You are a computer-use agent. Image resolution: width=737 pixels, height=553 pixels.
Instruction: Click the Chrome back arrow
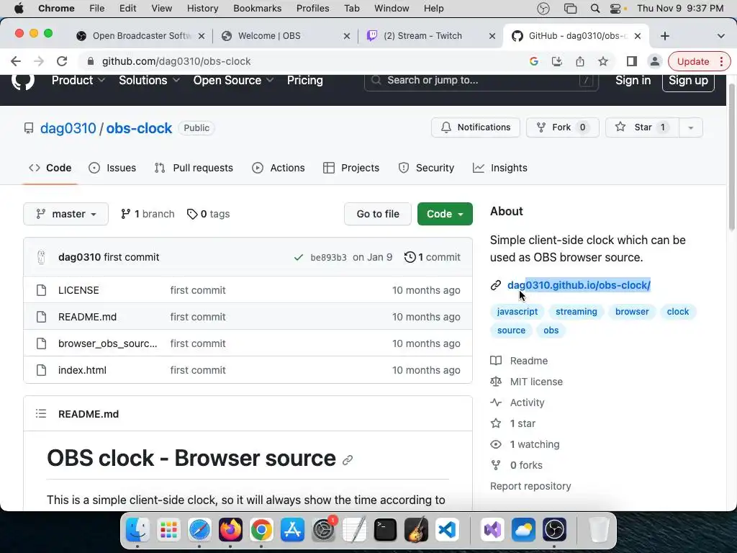16,61
